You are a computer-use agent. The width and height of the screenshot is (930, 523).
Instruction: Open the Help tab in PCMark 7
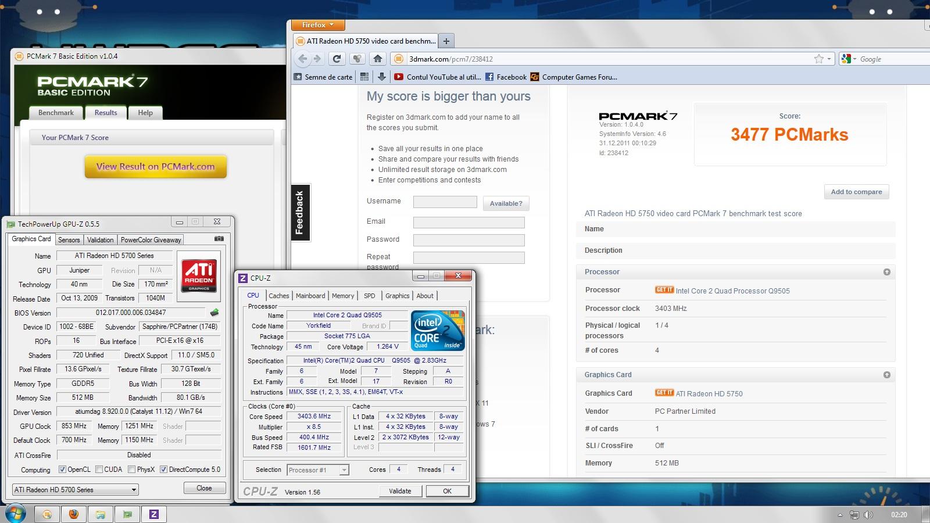tap(145, 113)
